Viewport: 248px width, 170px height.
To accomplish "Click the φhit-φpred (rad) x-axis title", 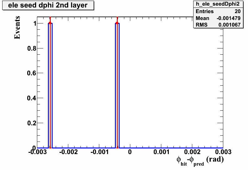I will coord(200,161).
